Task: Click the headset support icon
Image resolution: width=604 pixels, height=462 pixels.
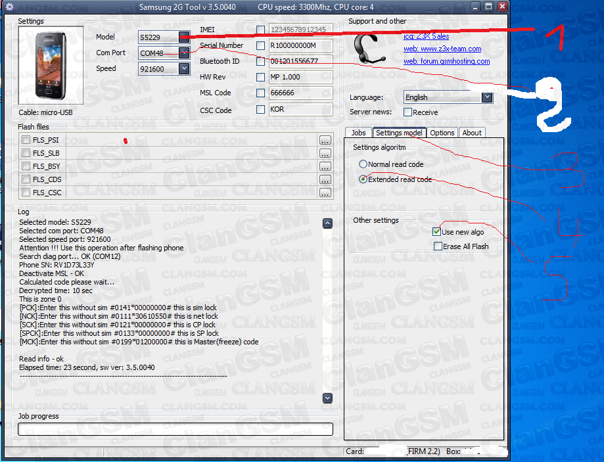Action: [369, 48]
